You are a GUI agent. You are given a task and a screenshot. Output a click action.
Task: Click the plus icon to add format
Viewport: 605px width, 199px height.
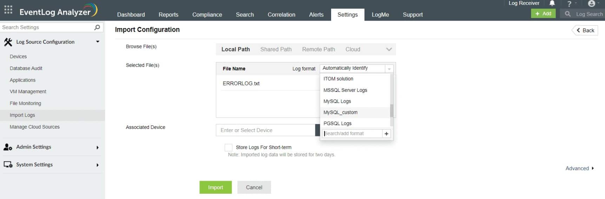pos(387,133)
